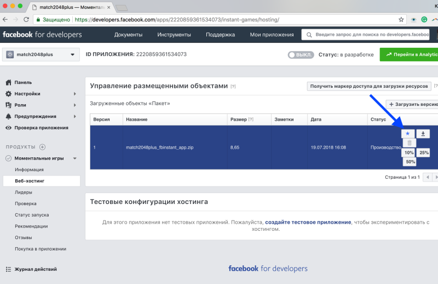Image resolution: width=438 pixels, height=284 pixels.
Task: Click the green Grammarly extension icon
Action: 424,20
